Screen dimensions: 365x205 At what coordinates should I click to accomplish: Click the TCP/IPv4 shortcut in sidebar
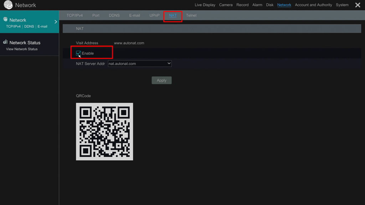(13, 26)
